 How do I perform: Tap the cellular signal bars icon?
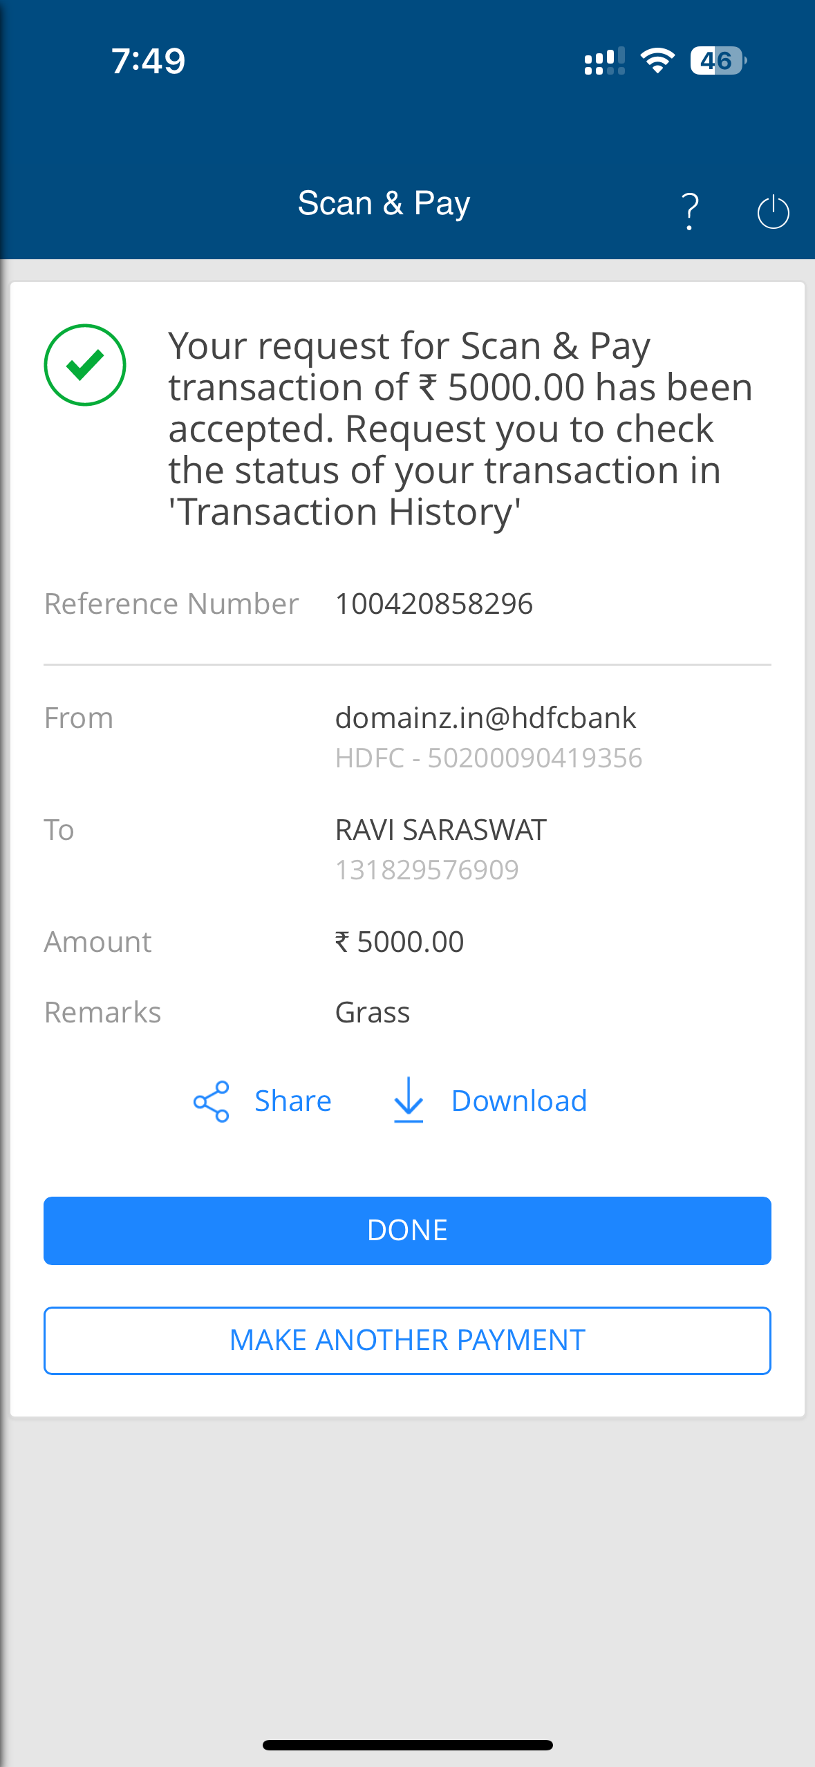click(604, 61)
